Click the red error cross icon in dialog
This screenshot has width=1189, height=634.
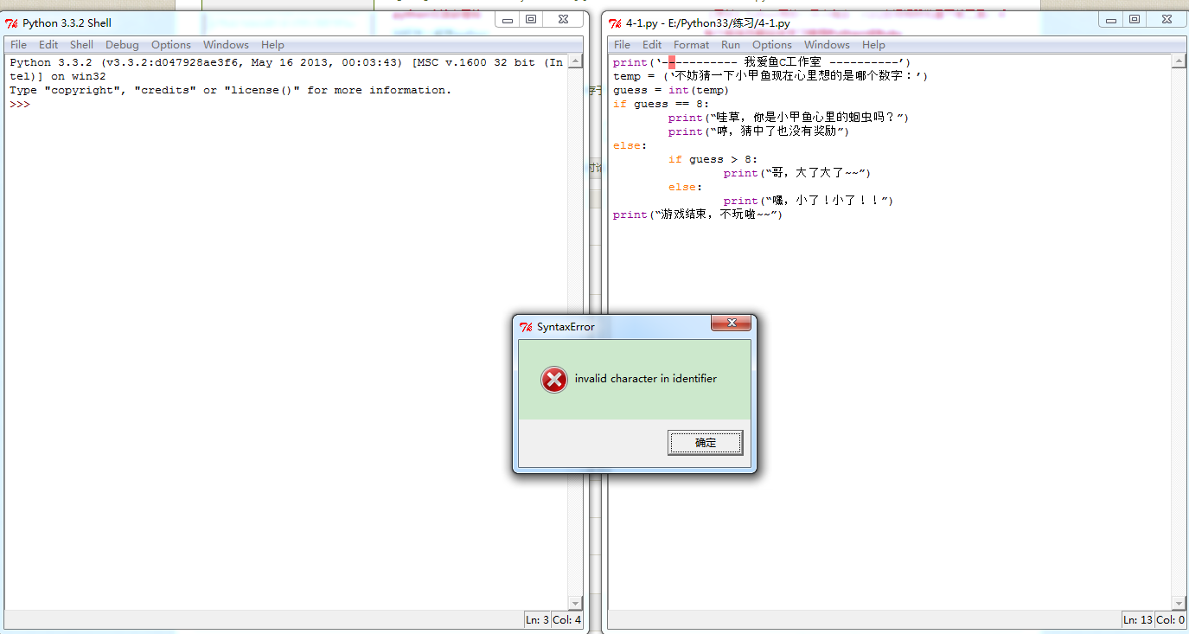553,379
